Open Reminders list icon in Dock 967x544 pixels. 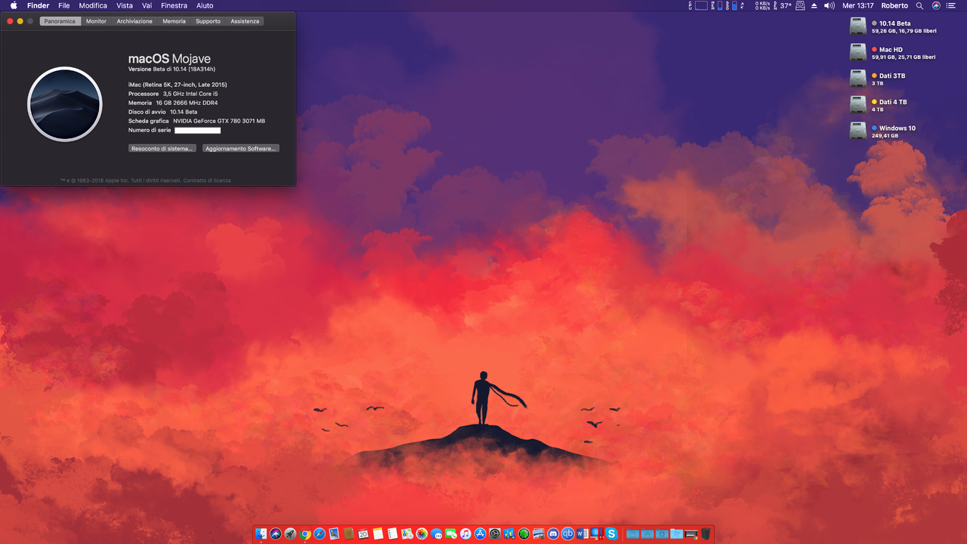(392, 533)
